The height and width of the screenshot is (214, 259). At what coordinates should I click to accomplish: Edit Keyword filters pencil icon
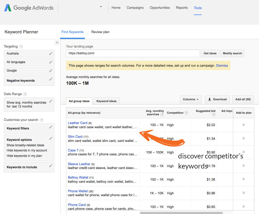(x=51, y=127)
